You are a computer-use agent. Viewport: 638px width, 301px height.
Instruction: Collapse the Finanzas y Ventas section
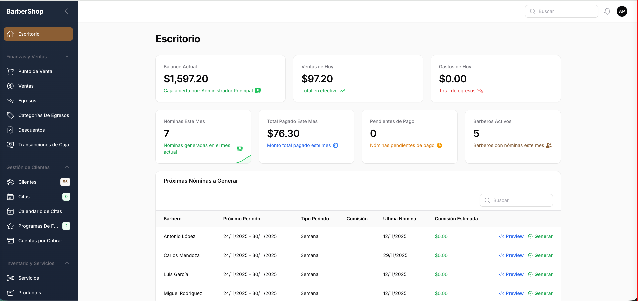pos(67,57)
